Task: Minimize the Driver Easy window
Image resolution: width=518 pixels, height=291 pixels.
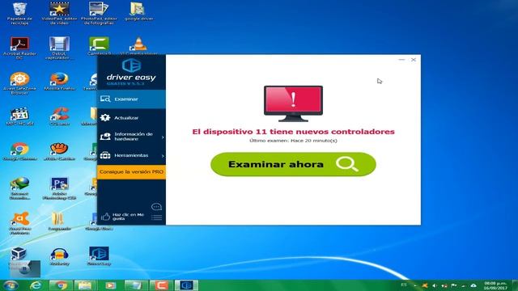Action: tap(401, 60)
